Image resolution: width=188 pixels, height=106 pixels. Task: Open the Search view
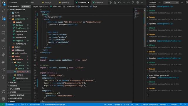[3, 11]
